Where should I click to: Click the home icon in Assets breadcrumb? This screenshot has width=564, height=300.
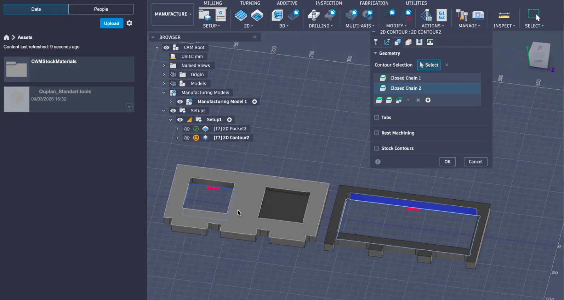coord(6,37)
